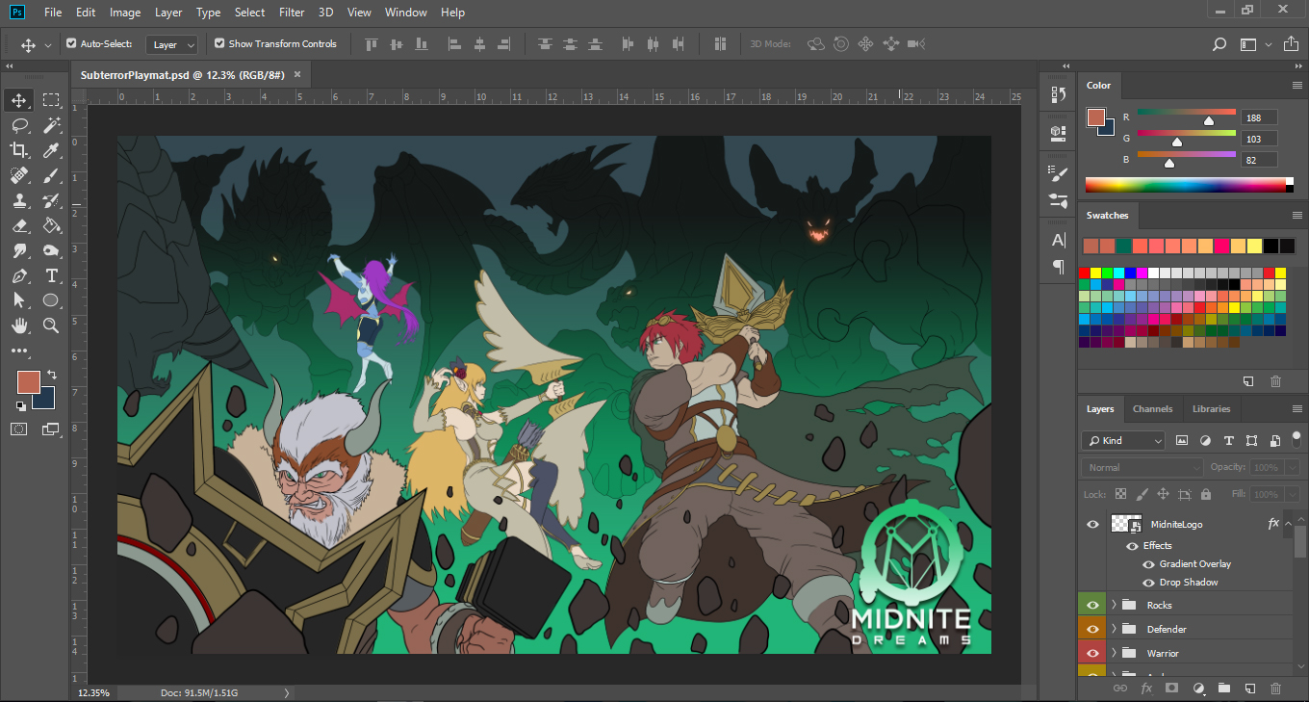Toggle the layer filtering on/off switch
The image size is (1309, 702).
1296,438
